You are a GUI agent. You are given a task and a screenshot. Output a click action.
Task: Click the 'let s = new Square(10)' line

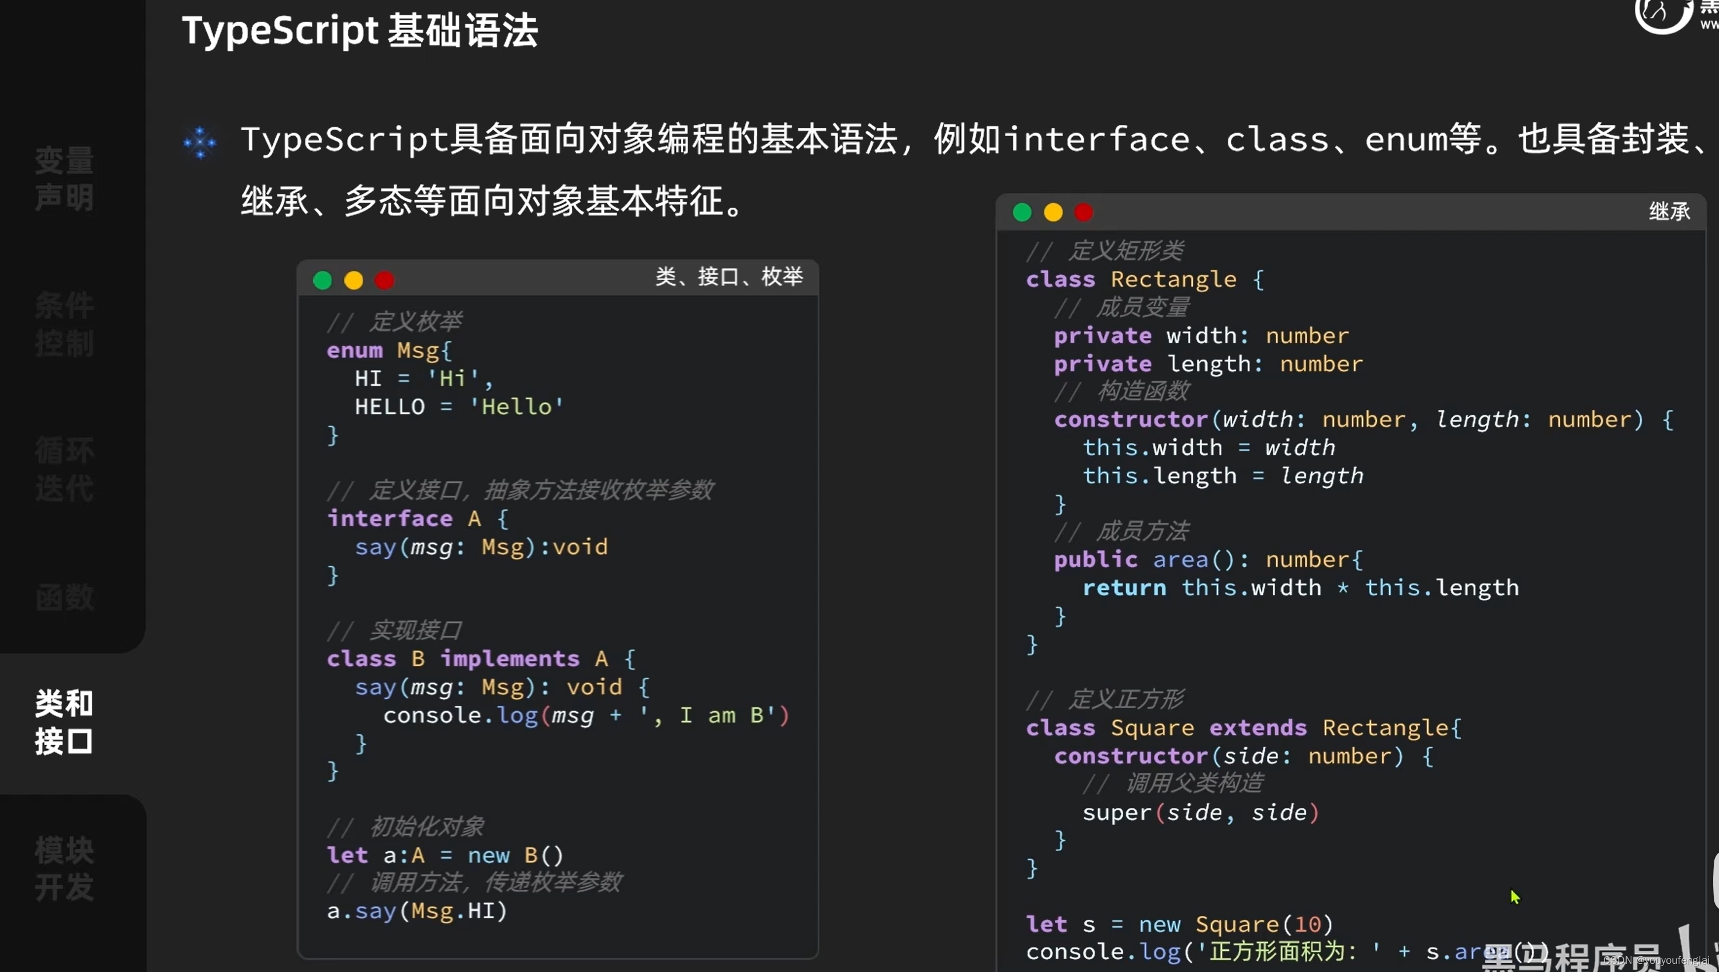pyautogui.click(x=1179, y=925)
